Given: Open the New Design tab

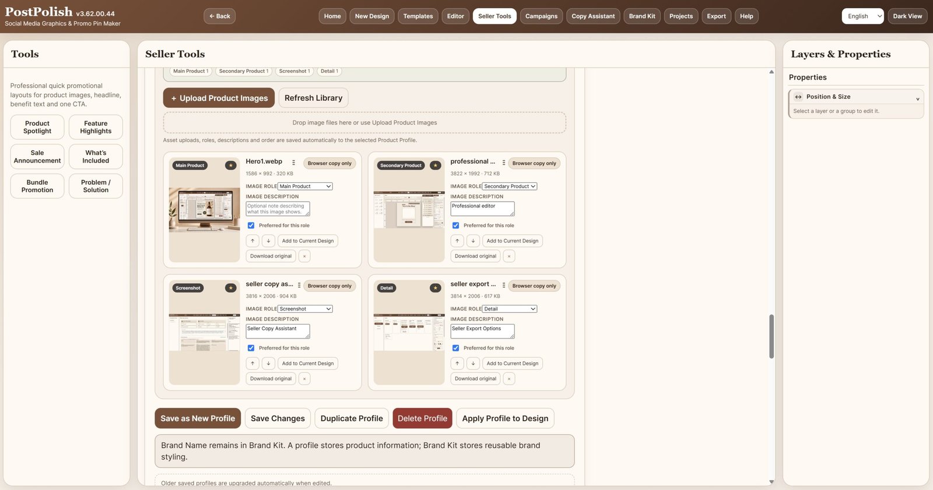Looking at the screenshot, I should (x=372, y=16).
